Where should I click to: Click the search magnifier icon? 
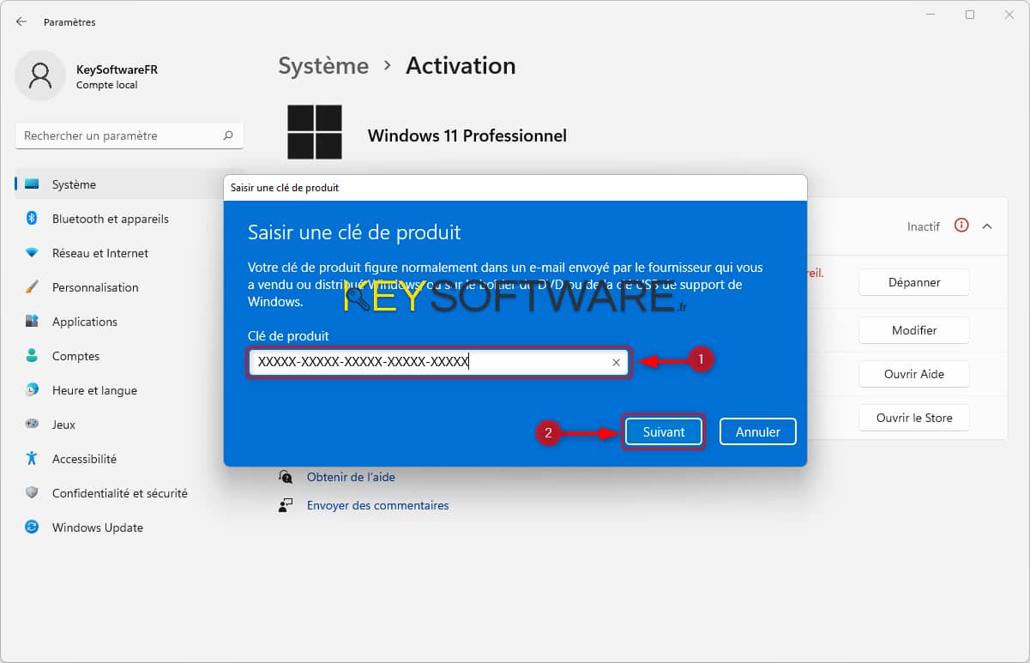click(x=228, y=136)
